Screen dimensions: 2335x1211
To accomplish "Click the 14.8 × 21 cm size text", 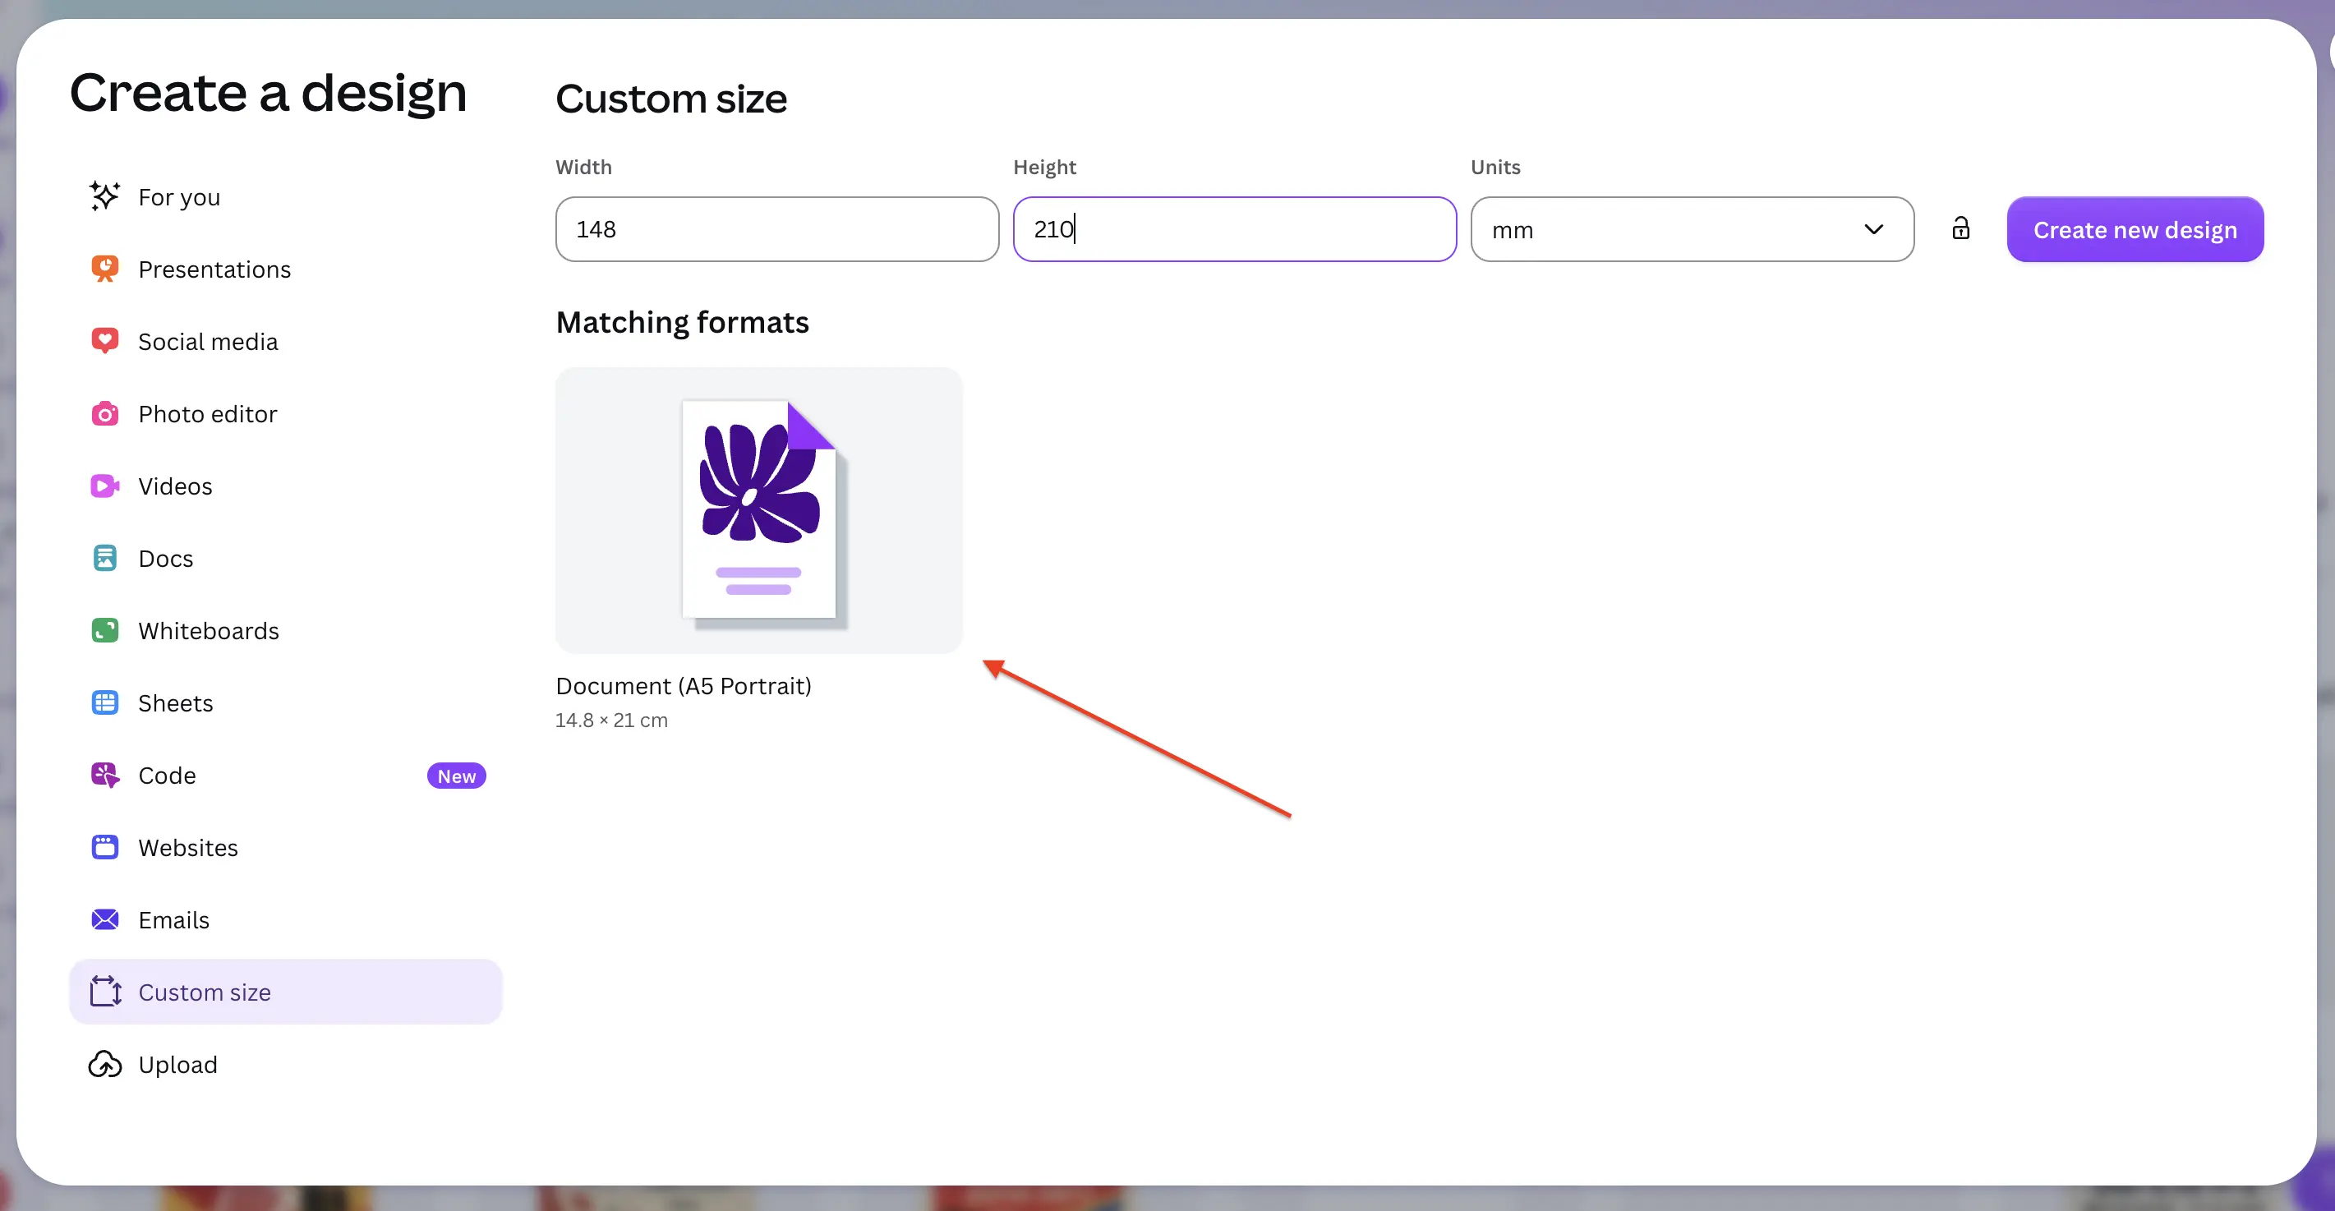I will (611, 721).
